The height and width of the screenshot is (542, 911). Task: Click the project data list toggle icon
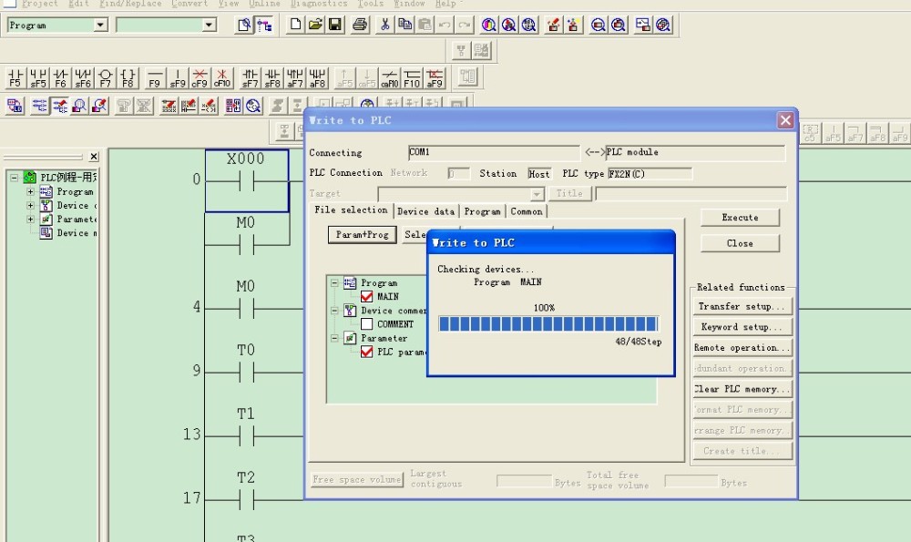tap(264, 25)
